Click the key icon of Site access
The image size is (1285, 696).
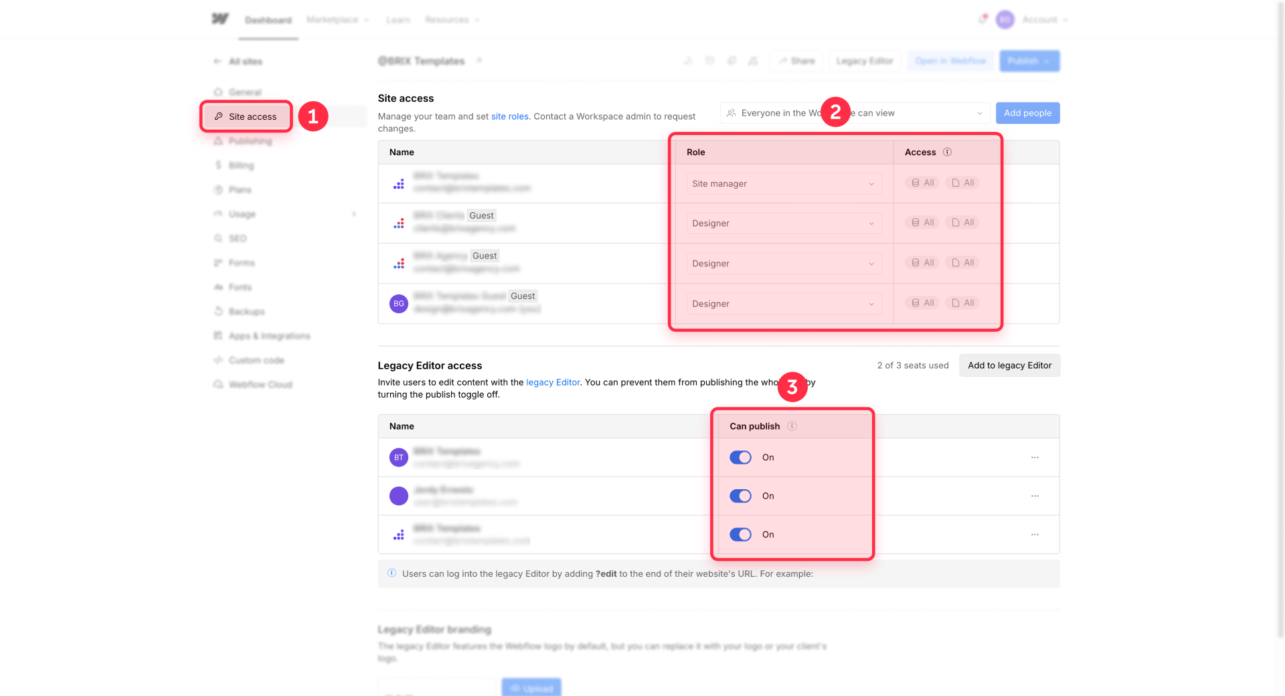tap(218, 116)
